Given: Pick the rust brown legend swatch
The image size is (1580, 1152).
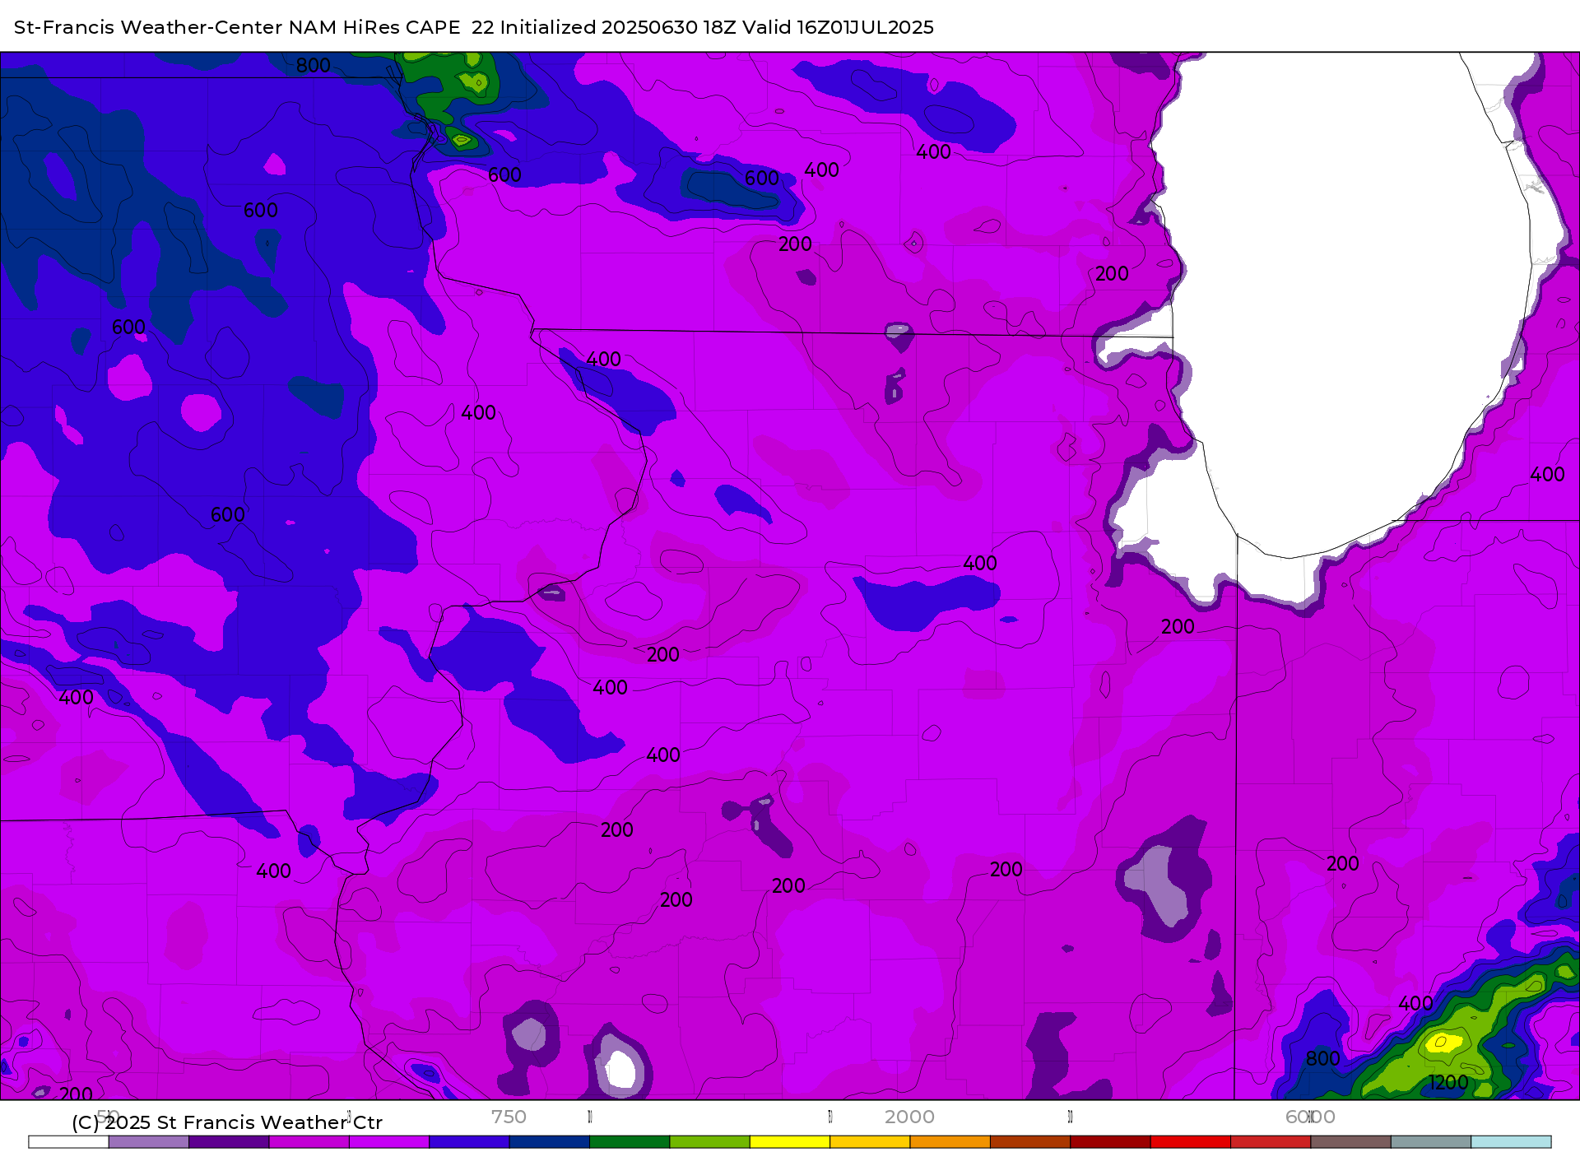Looking at the screenshot, I should click(x=1029, y=1142).
